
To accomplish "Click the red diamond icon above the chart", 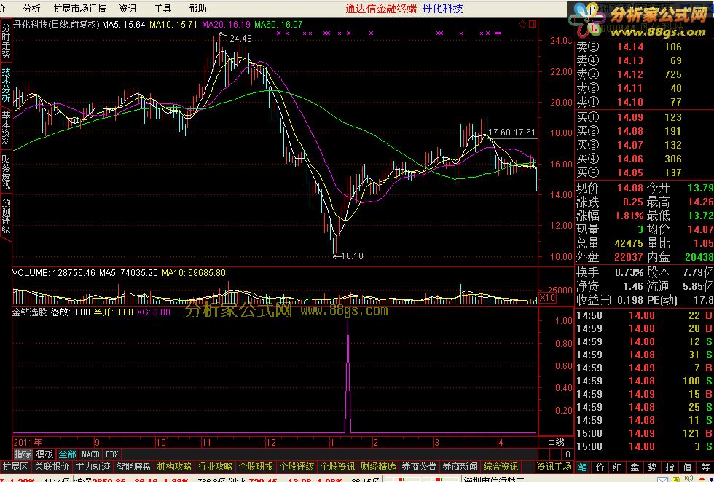I will point(522,25).
